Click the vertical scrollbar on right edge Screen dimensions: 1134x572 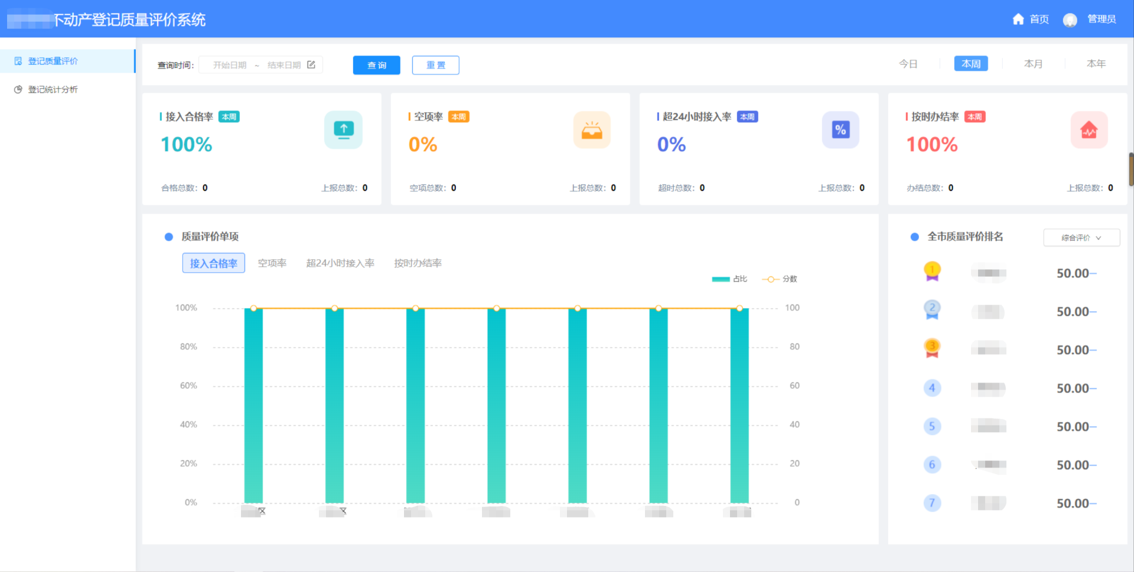point(1130,169)
